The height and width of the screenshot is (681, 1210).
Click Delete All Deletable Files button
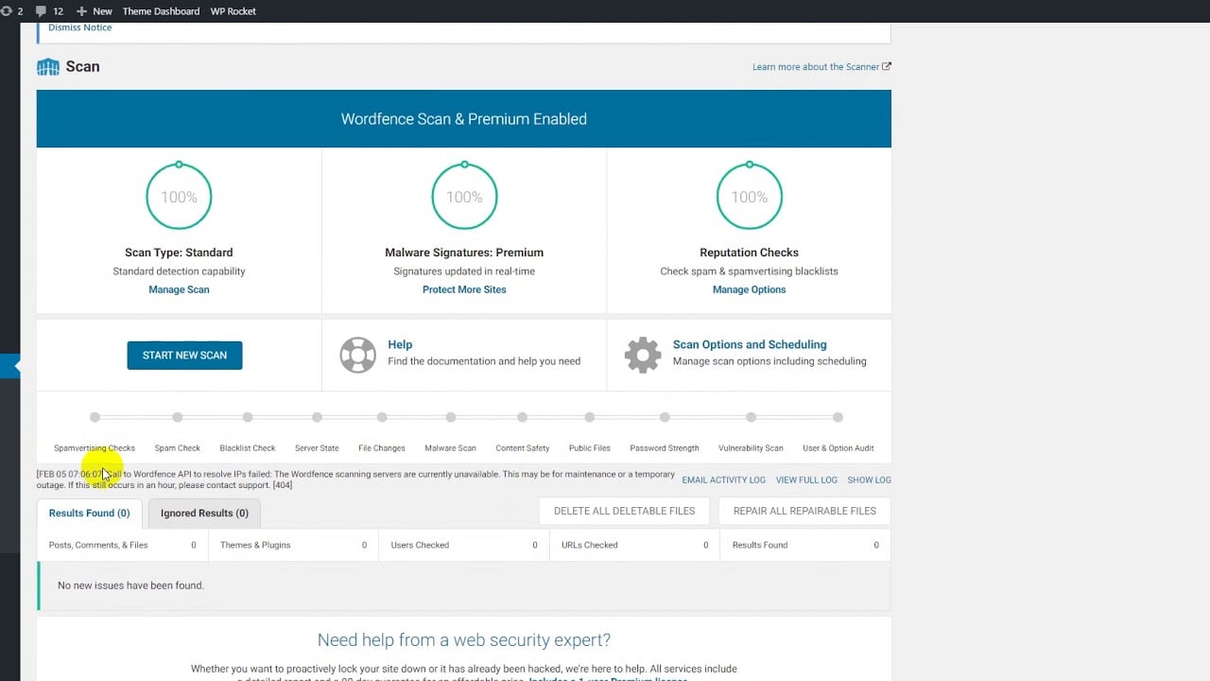point(625,511)
